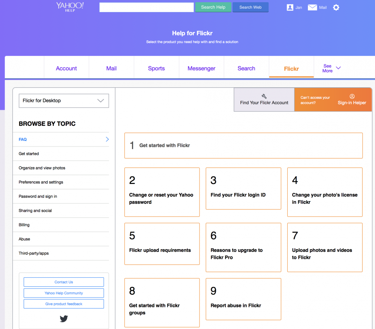The height and width of the screenshot is (329, 375).
Task: Click the Contact Us button
Action: pos(64,282)
